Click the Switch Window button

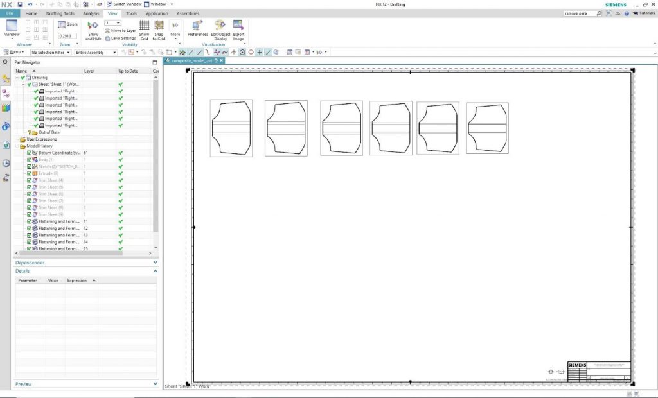coord(124,4)
